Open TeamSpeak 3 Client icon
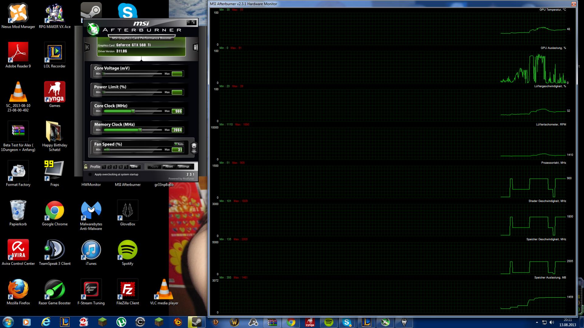The image size is (584, 328). (55, 253)
